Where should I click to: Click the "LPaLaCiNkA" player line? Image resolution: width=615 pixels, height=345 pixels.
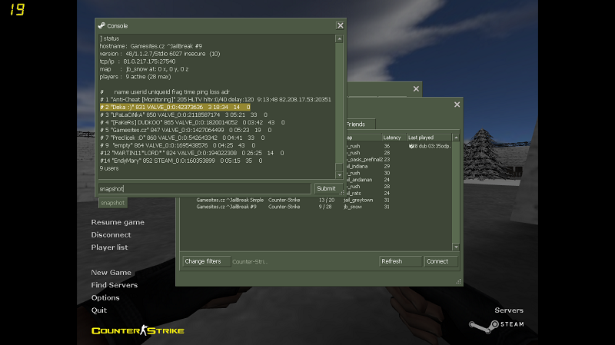(184, 114)
